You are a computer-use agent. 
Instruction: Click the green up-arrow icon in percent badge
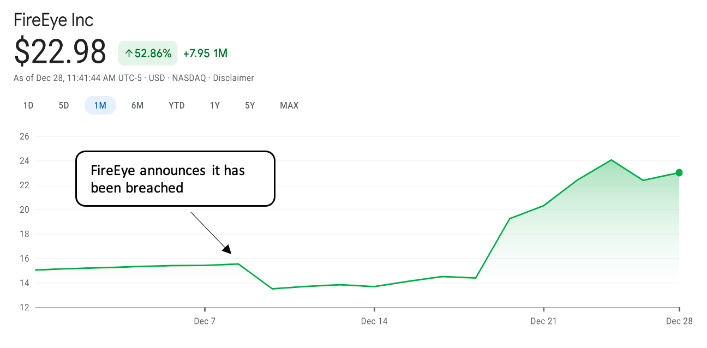pos(129,53)
